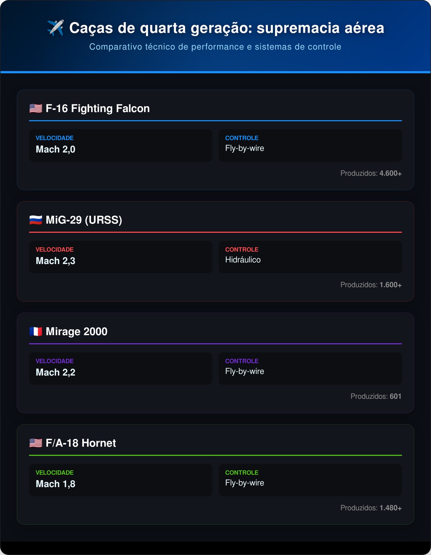Click Produzidos 601 text
Screen dimensions: 431x555
[376, 396]
